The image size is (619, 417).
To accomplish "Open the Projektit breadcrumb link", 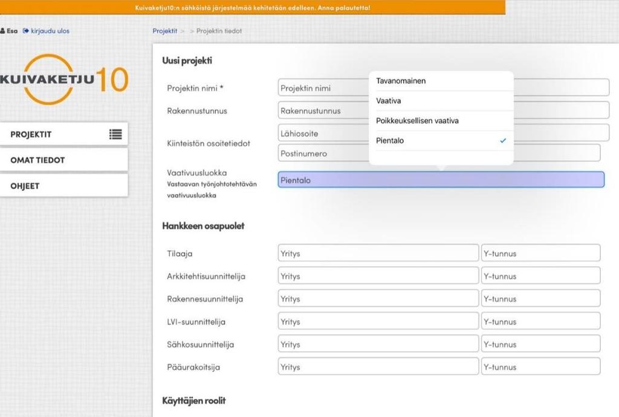I will 165,31.
